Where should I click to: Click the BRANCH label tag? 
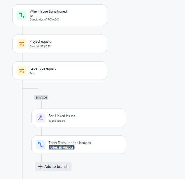[41, 97]
